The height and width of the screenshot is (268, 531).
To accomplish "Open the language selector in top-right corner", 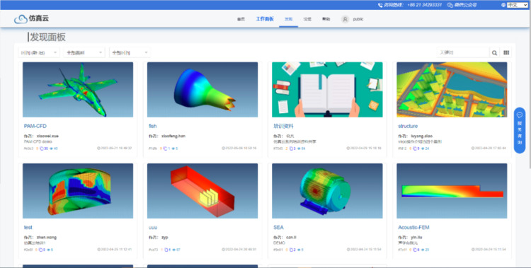I will click(x=517, y=5).
